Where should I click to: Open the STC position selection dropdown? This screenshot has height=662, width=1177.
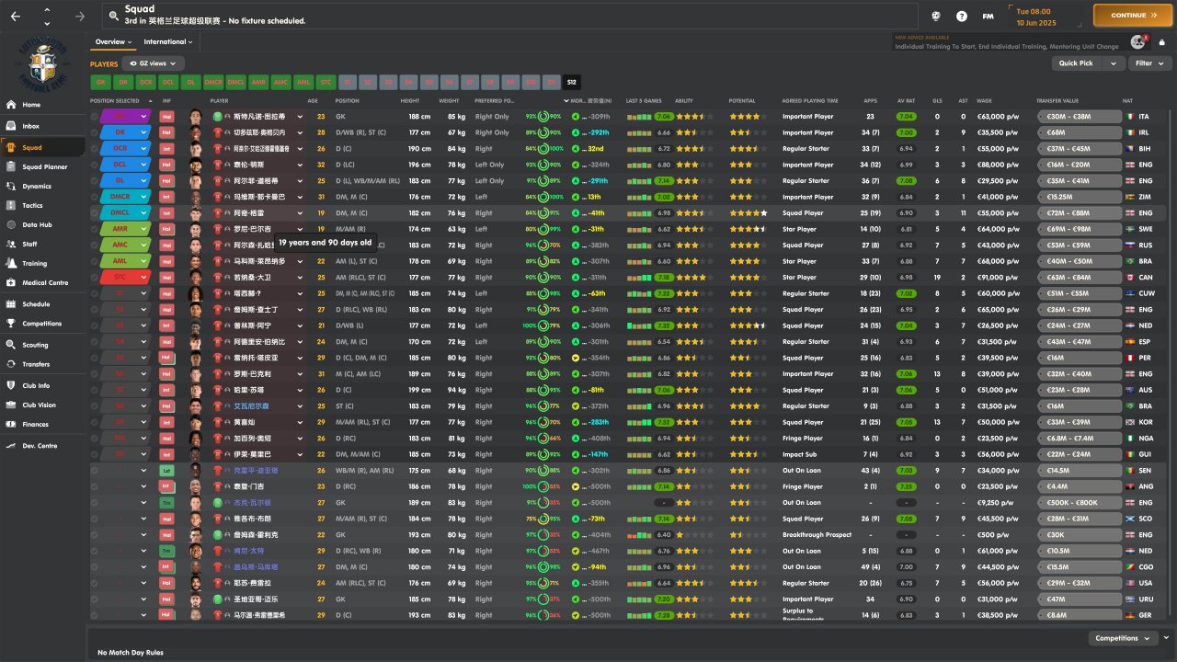point(143,277)
